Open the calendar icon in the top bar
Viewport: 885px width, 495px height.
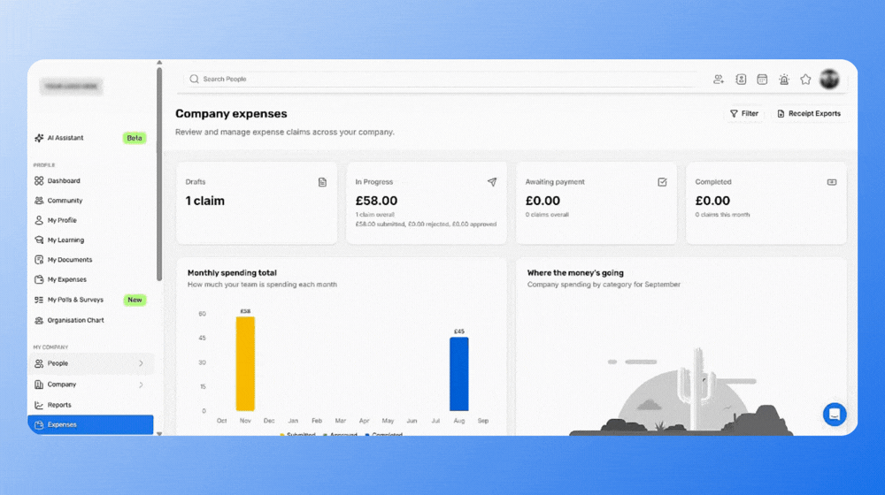click(762, 80)
